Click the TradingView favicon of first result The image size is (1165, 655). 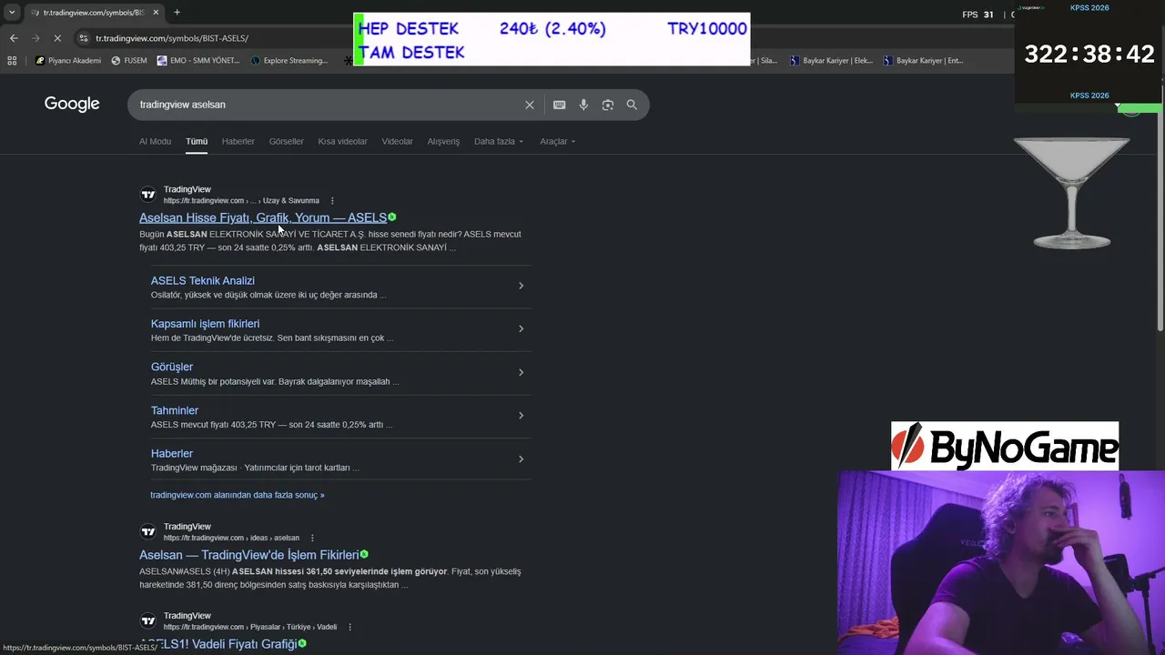(x=147, y=195)
